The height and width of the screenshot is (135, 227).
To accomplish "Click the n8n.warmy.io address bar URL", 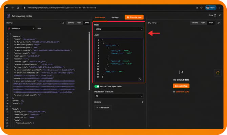I will coord(62,8).
